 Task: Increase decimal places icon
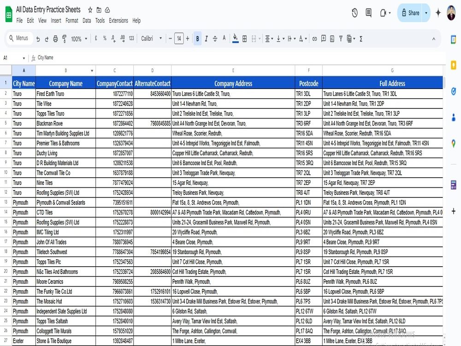pos(122,38)
